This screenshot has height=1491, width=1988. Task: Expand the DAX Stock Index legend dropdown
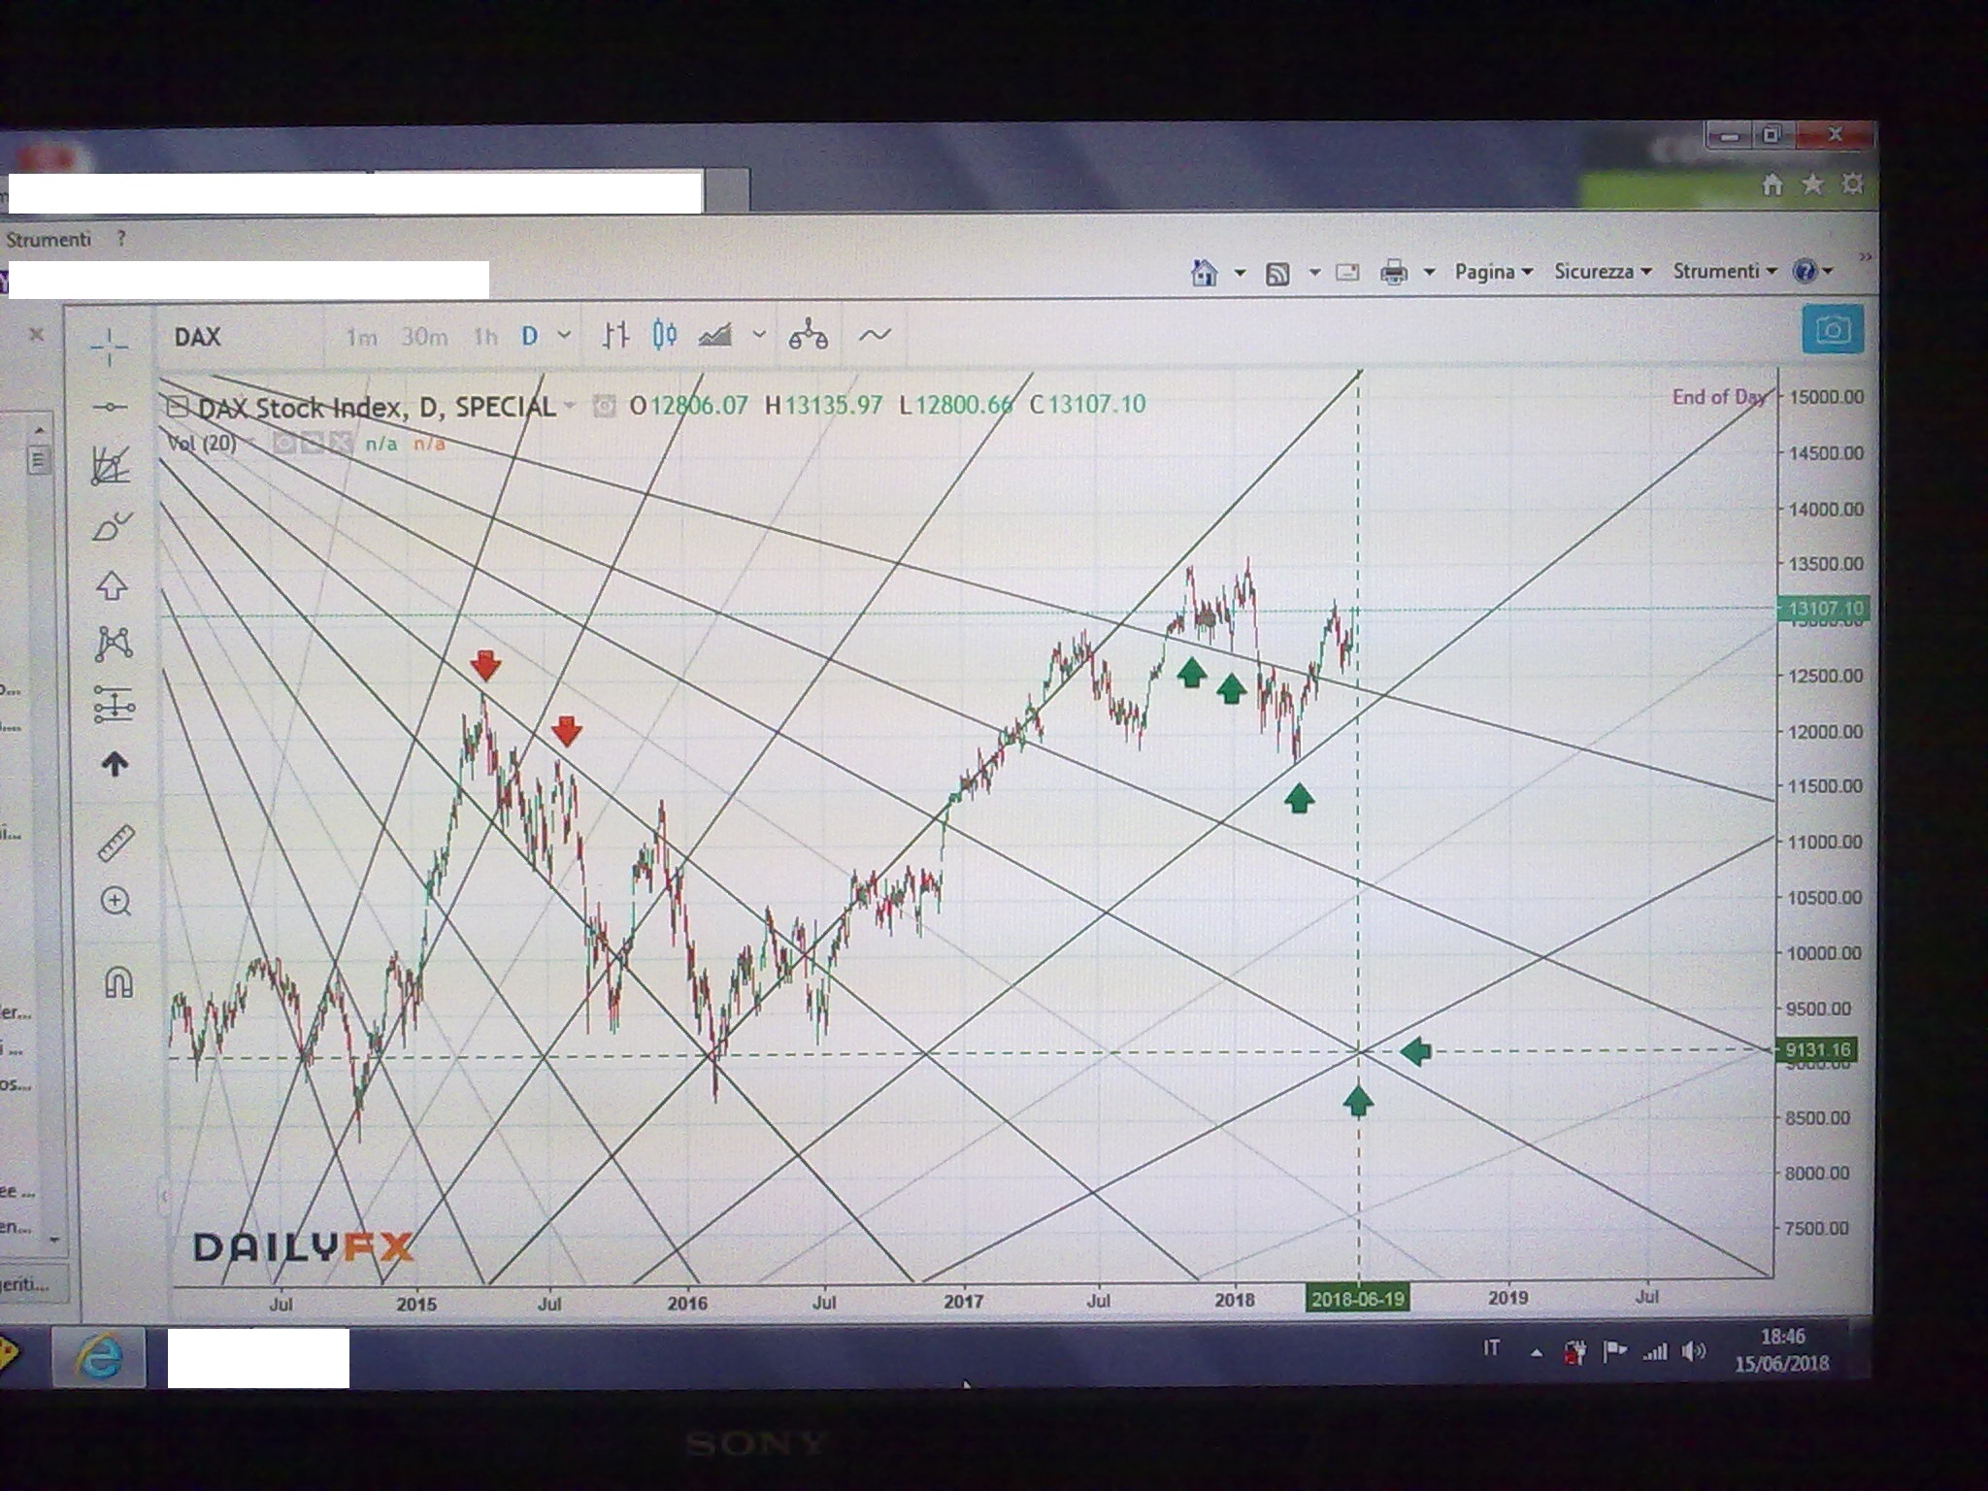(x=570, y=405)
